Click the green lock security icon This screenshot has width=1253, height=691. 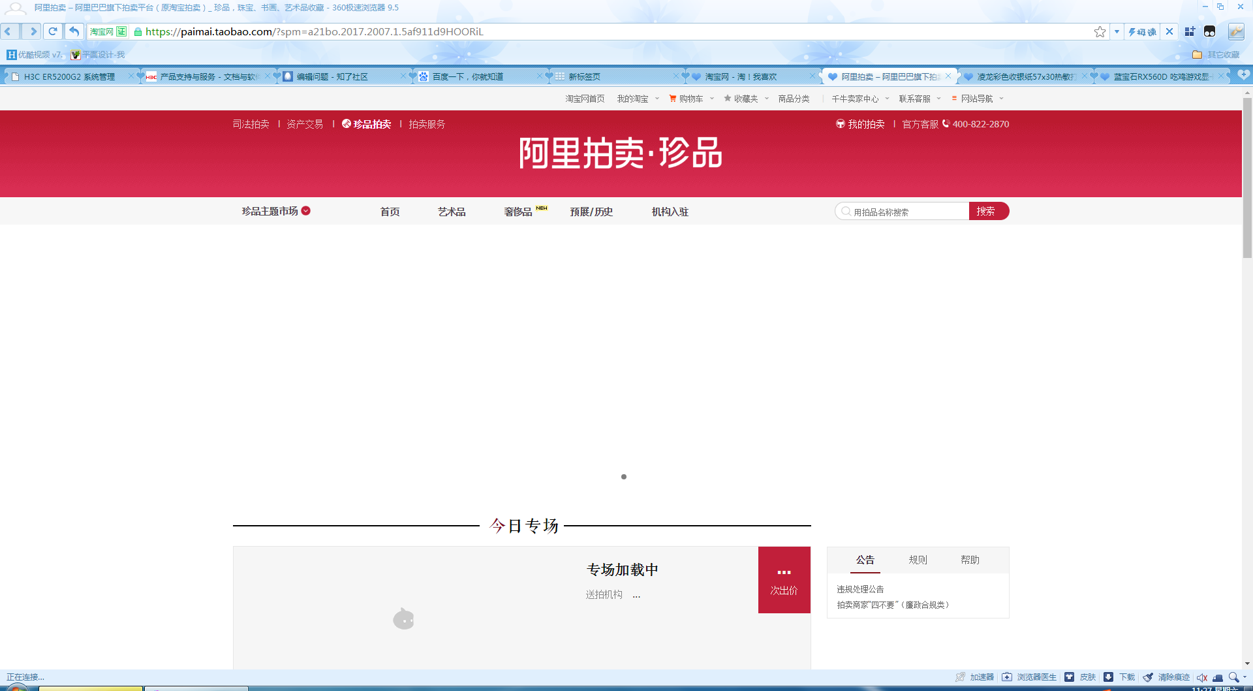click(x=138, y=31)
